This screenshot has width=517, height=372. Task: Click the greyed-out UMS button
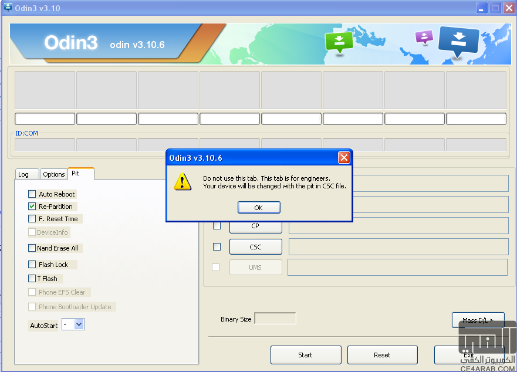tap(255, 268)
